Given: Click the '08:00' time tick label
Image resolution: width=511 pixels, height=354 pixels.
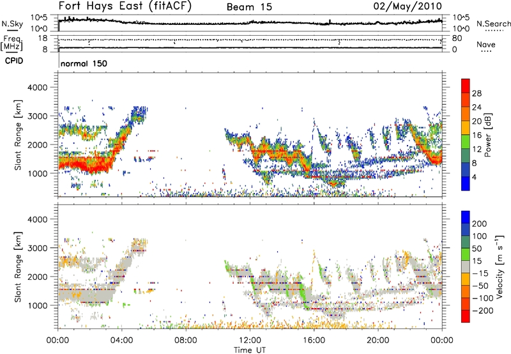Looking at the screenshot, I should [186, 341].
